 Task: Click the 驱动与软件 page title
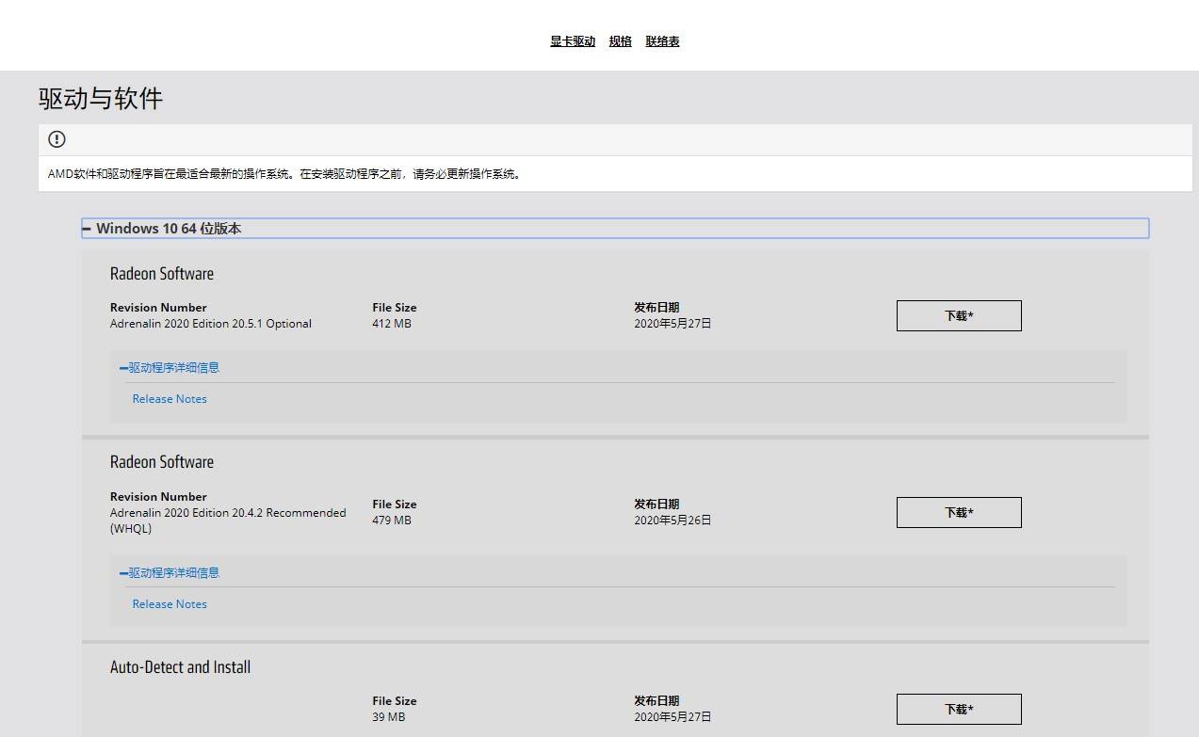[101, 98]
